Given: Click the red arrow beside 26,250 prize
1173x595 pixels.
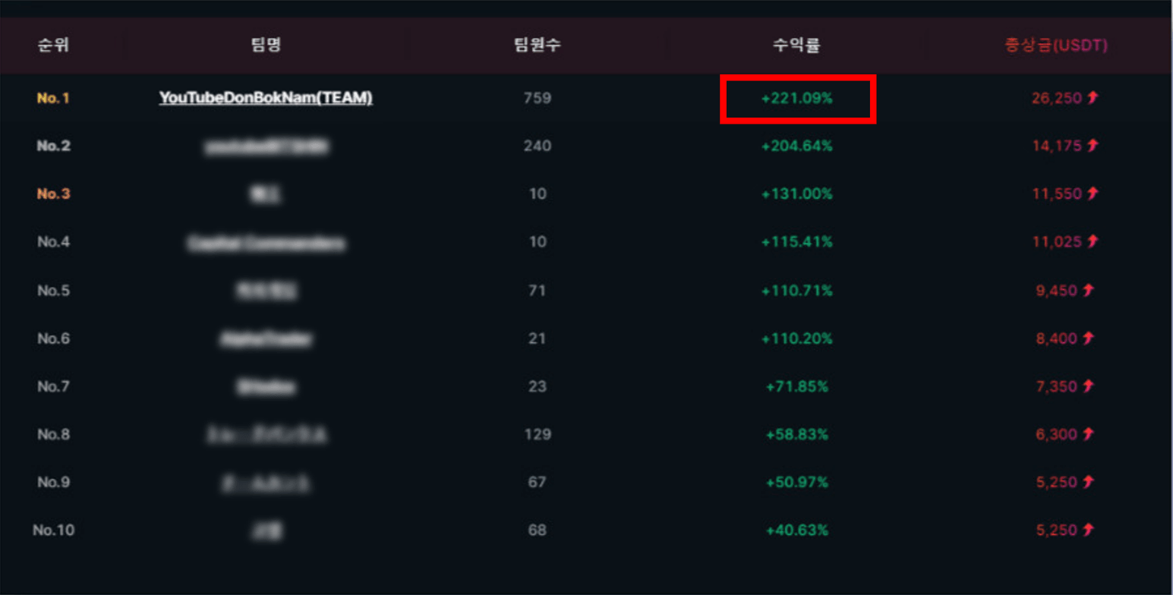Looking at the screenshot, I should 1093,97.
